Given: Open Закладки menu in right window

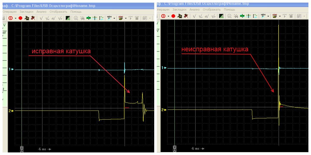Looking at the screenshot, I should 180,10.
